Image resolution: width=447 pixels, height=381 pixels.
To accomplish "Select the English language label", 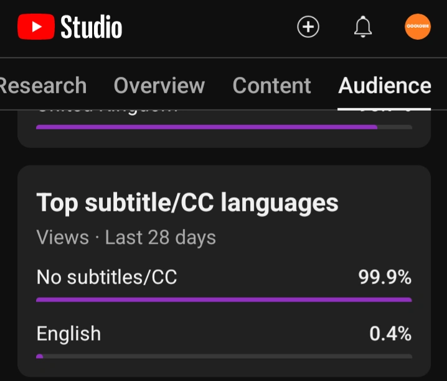I will (x=68, y=334).
